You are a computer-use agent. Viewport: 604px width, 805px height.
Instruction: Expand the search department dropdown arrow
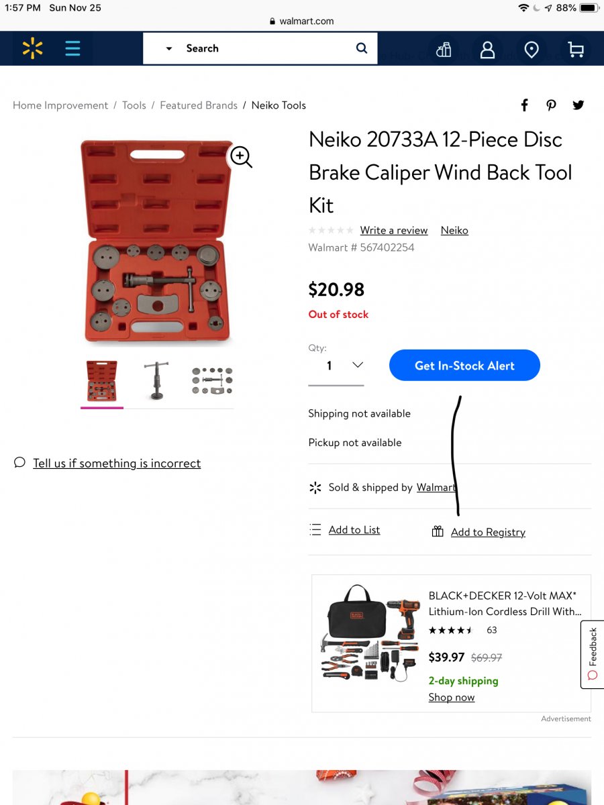(x=169, y=48)
